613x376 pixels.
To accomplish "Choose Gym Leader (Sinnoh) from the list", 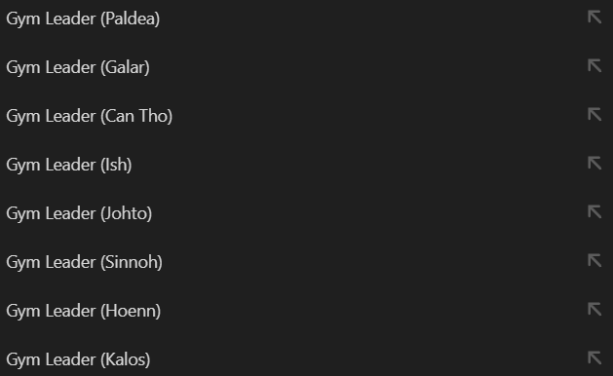I will 306,262.
